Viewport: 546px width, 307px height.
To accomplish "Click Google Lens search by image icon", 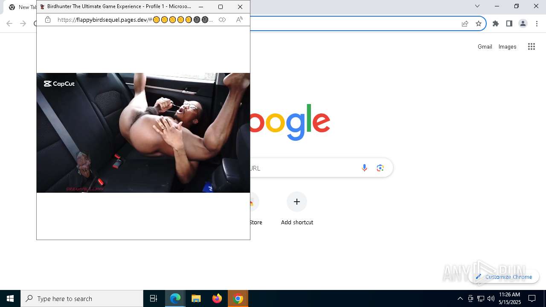I will coord(380,168).
